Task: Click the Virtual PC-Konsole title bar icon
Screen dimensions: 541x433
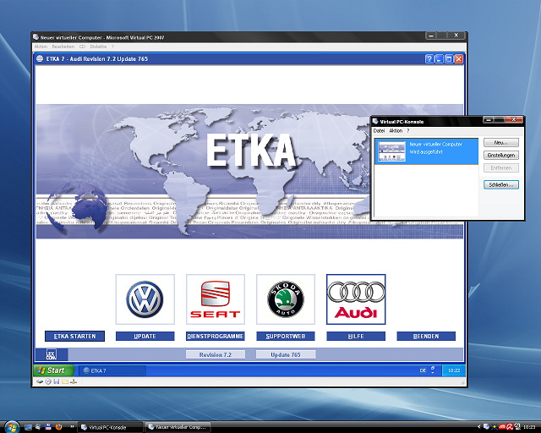Action: [375, 121]
